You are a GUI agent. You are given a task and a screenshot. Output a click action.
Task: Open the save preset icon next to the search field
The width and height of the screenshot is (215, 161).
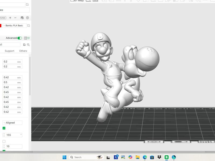pyautogui.click(x=24, y=45)
